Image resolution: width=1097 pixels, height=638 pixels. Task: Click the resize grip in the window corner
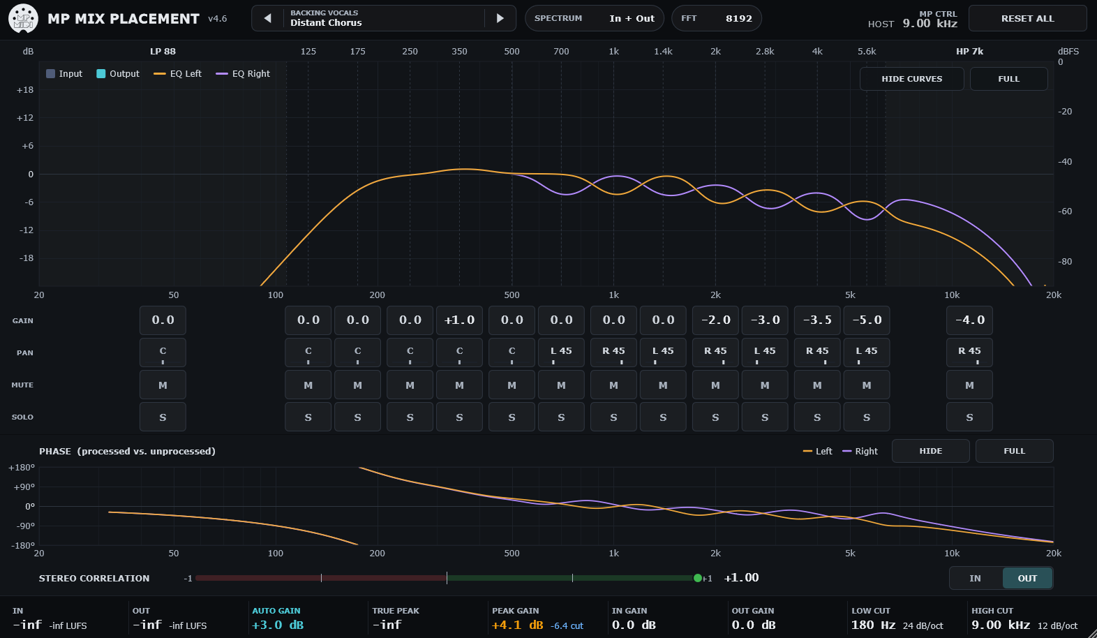coord(1091,632)
